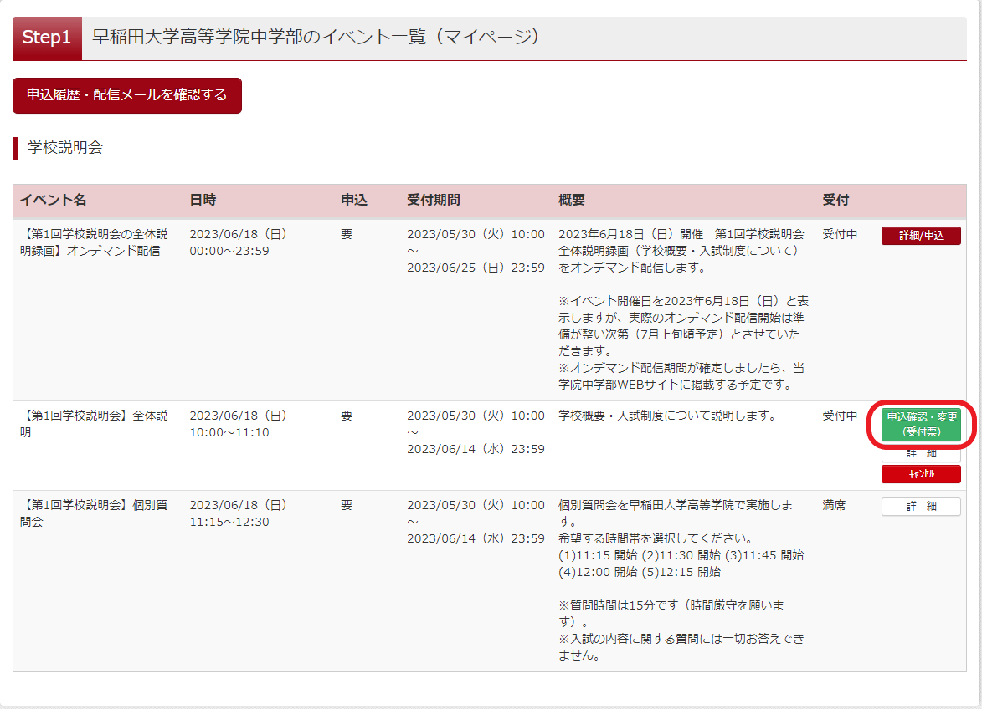Click the 申込 column header
Screen dimensions: 982x709
(x=354, y=200)
